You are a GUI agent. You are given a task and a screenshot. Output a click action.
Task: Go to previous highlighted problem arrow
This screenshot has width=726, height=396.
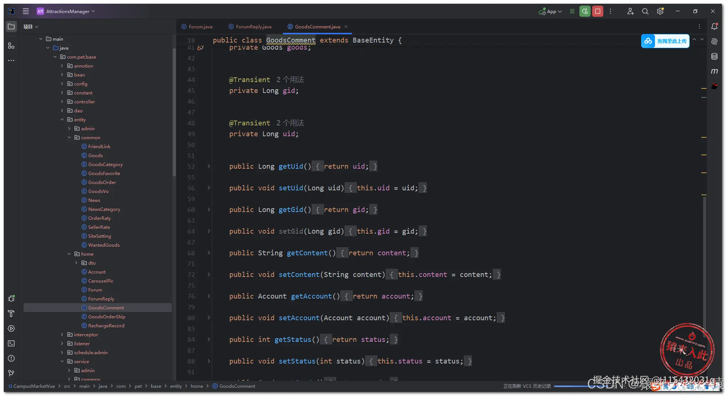tap(694, 39)
